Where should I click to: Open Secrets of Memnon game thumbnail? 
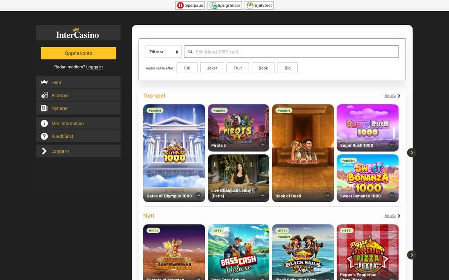pyautogui.click(x=174, y=252)
